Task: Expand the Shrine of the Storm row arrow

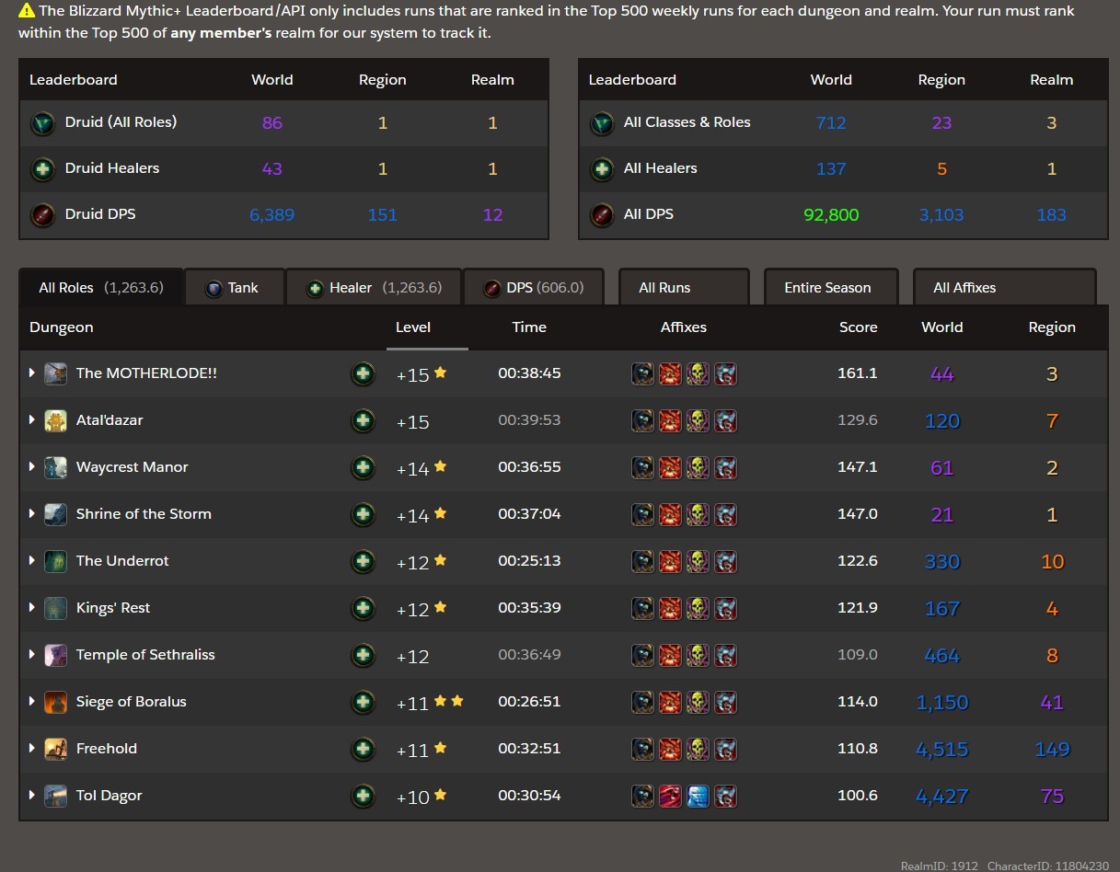Action: click(x=32, y=514)
